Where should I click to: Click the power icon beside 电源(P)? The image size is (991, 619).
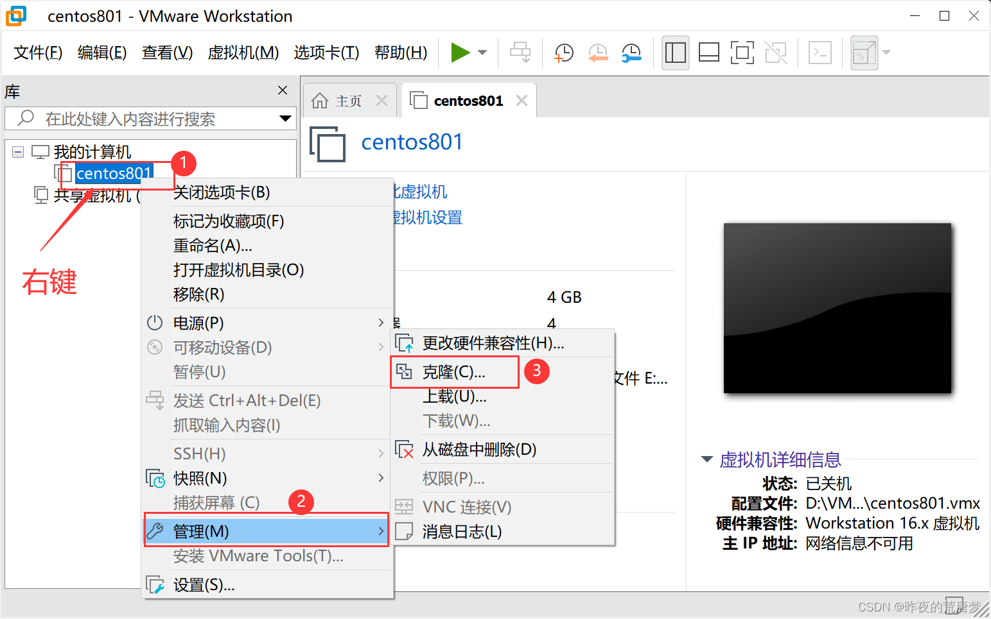(155, 323)
